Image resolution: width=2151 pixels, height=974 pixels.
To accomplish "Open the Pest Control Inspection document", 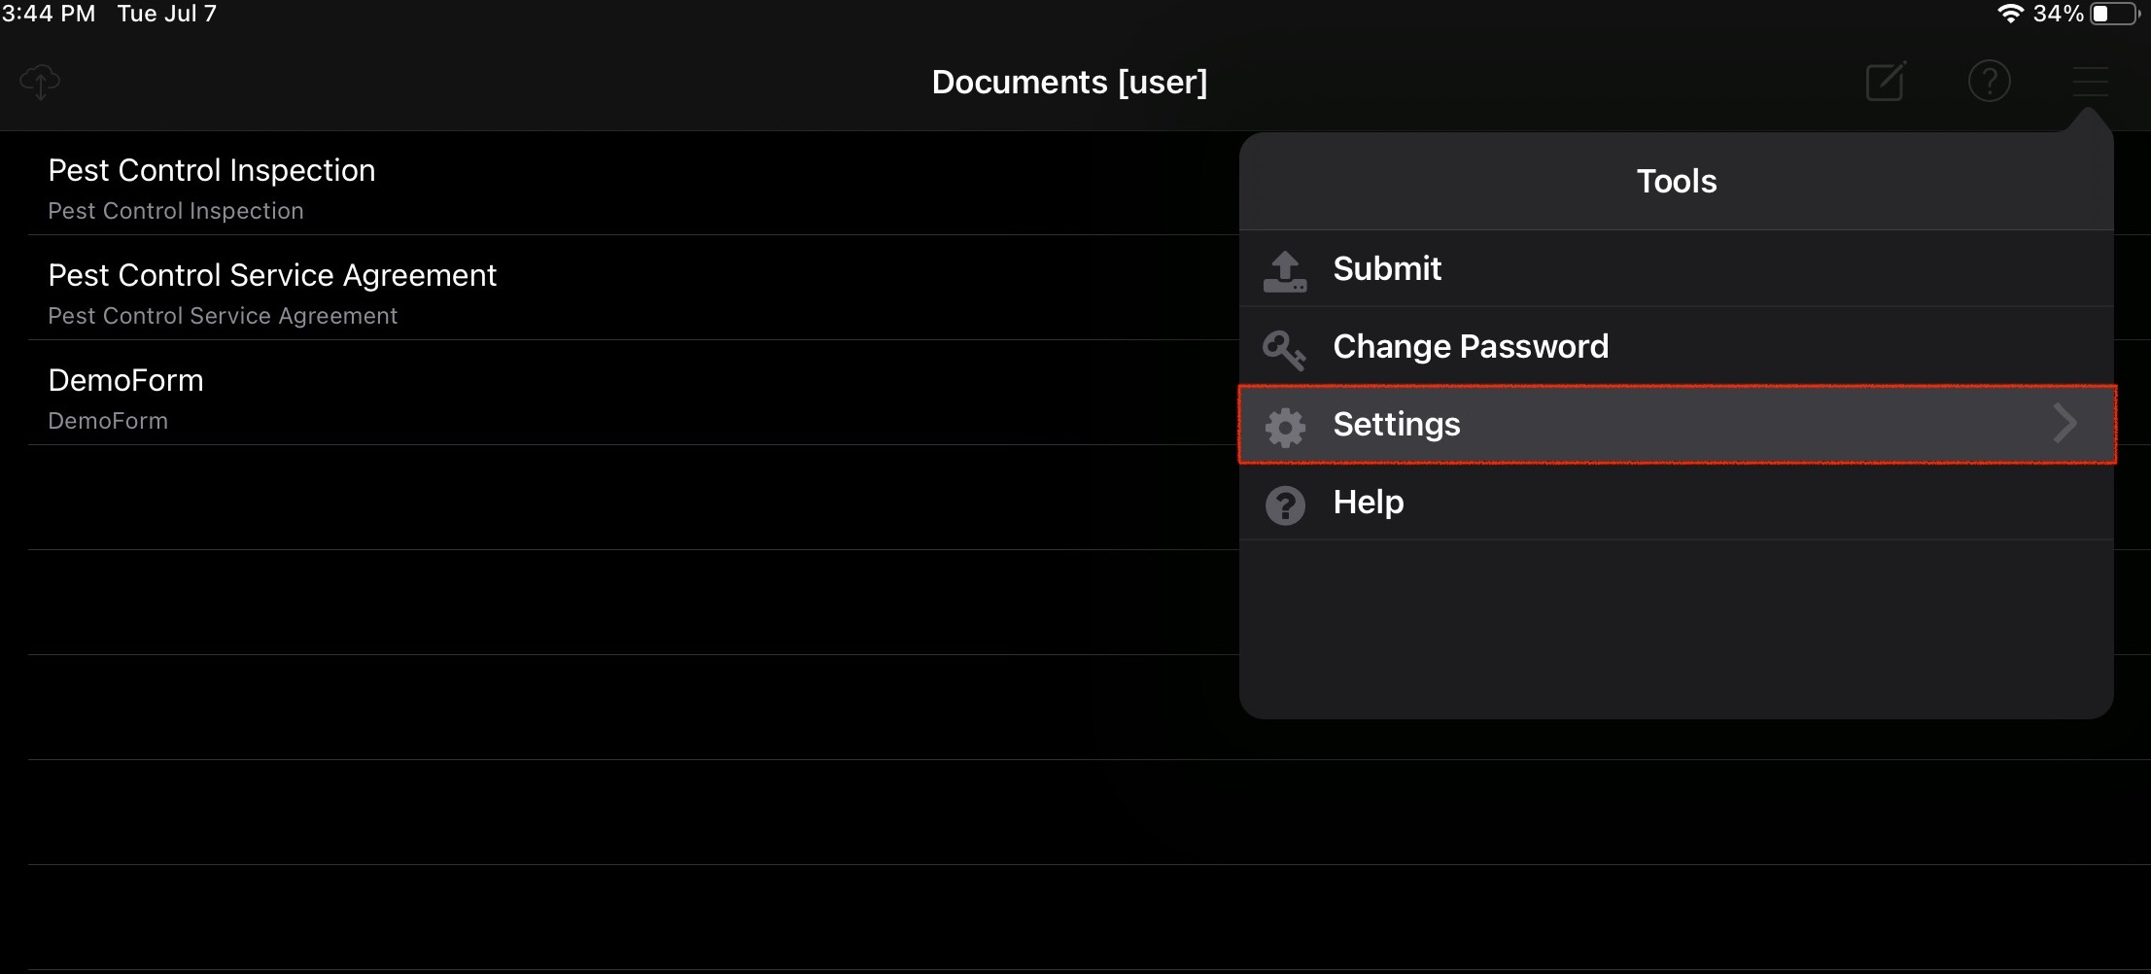I will tap(212, 170).
